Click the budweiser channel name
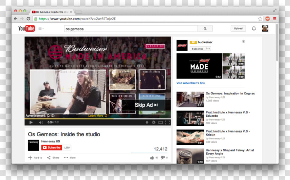Screen dimensions: 290x180 [205, 42]
